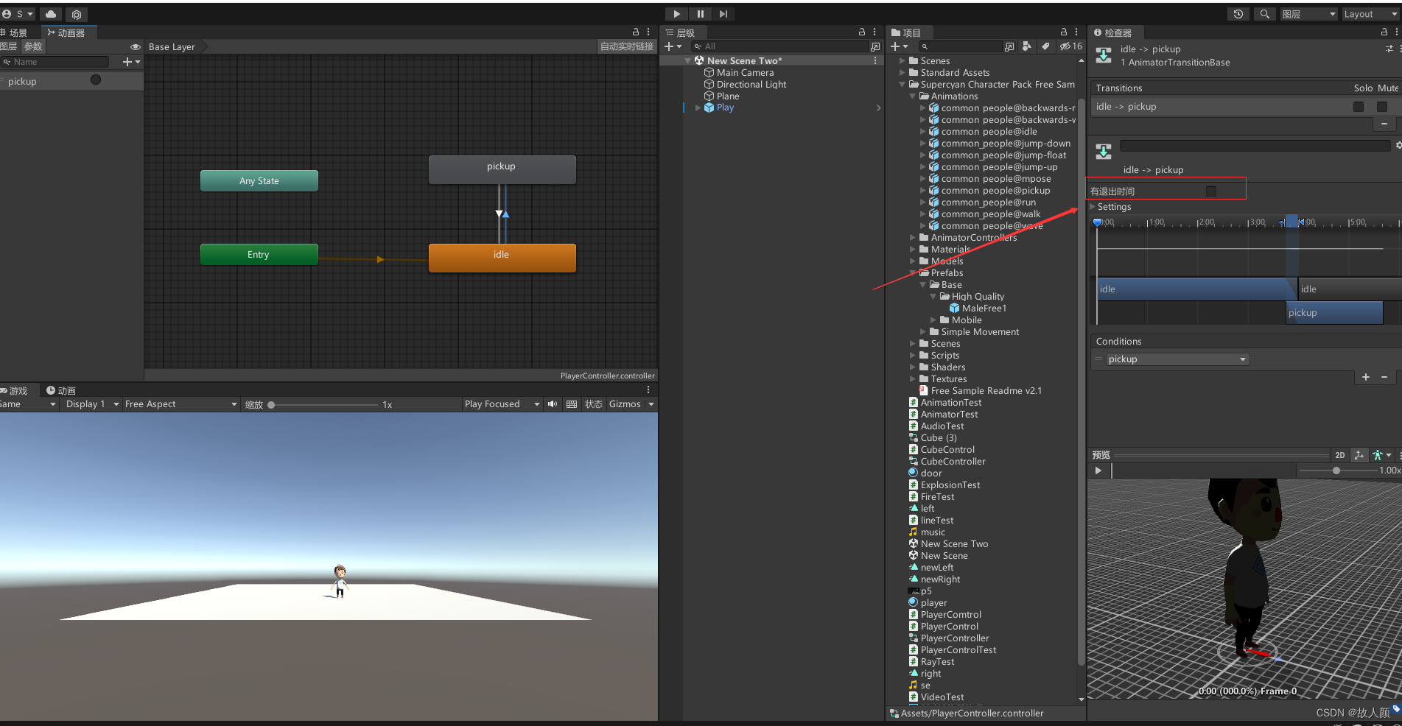Toggle 2D mode in the preview panel

coord(1339,454)
